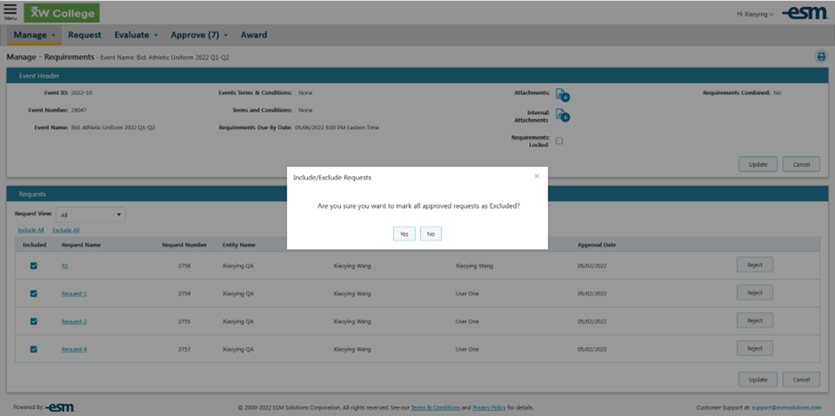Click the Requests panel title

(x=32, y=195)
